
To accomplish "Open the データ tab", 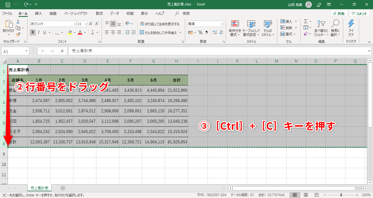I will 114,13.
